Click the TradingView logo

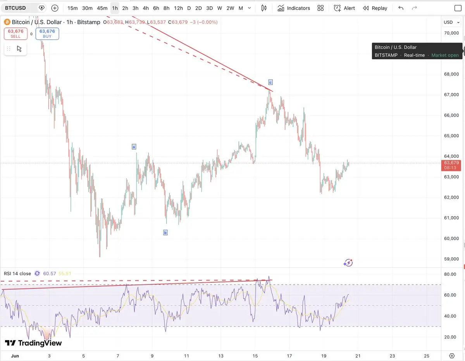33,343
